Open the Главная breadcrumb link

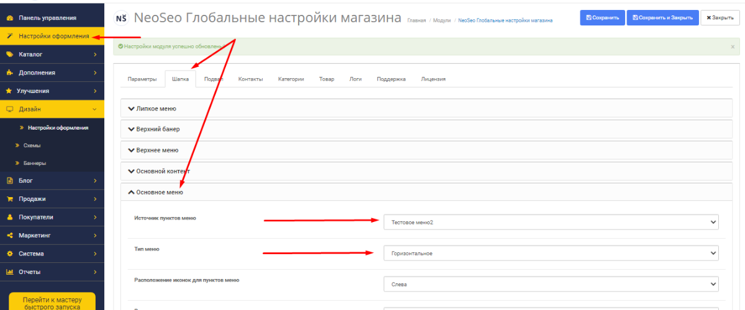417,20
